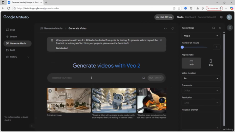Open split screen icon in address bar

[174, 8]
